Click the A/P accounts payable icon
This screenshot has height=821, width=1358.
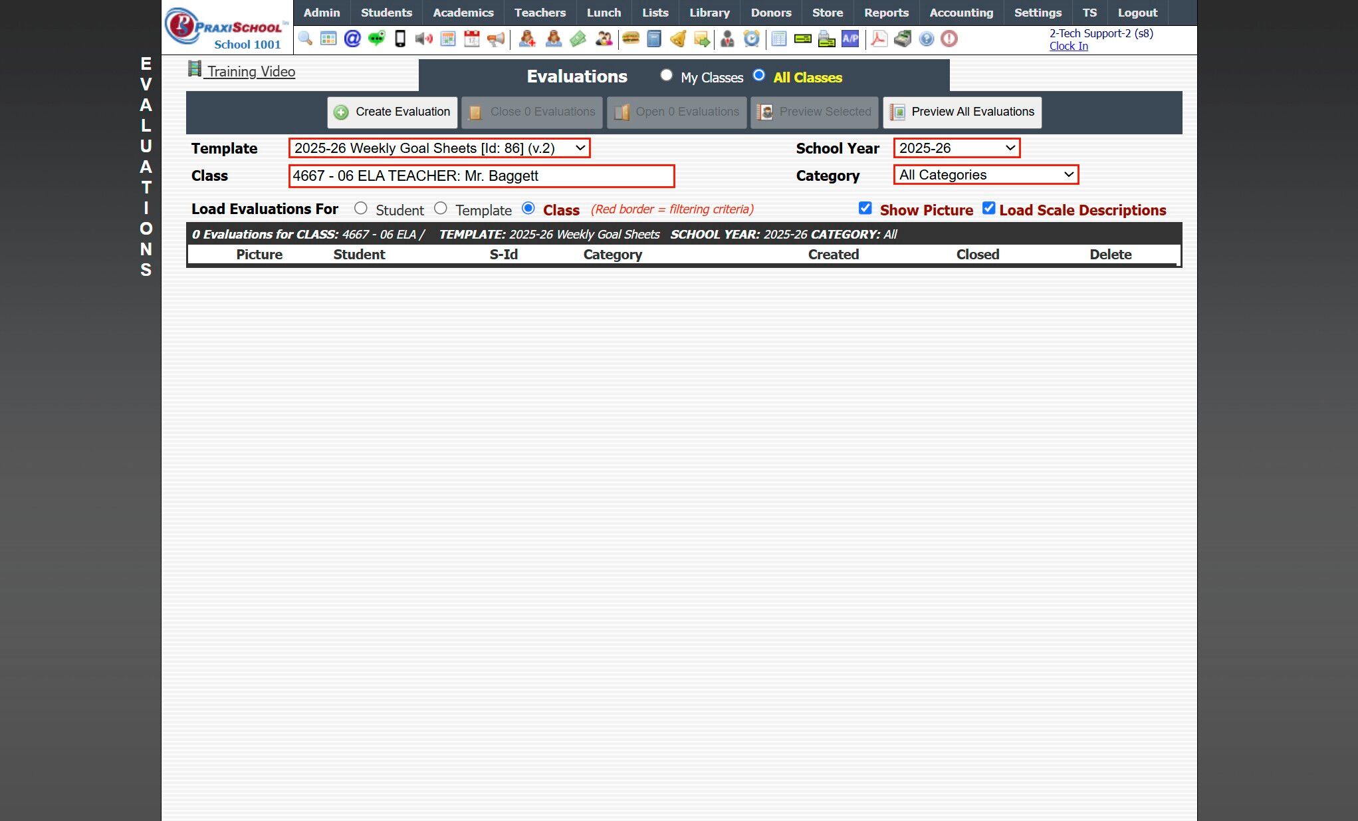[850, 39]
